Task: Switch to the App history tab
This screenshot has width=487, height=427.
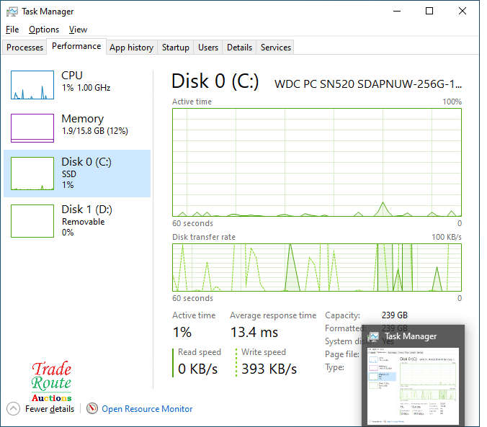Action: point(131,48)
